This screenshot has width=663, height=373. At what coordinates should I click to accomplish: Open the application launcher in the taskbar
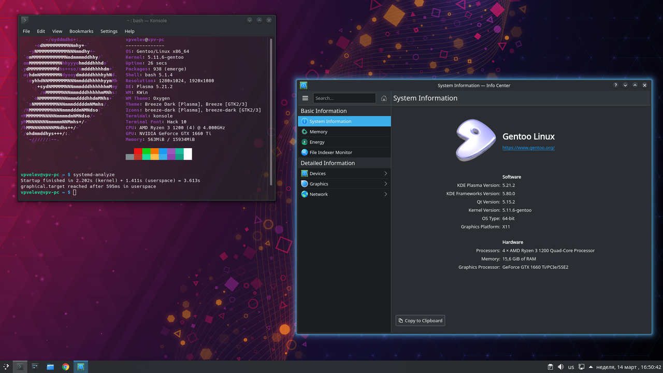point(7,367)
